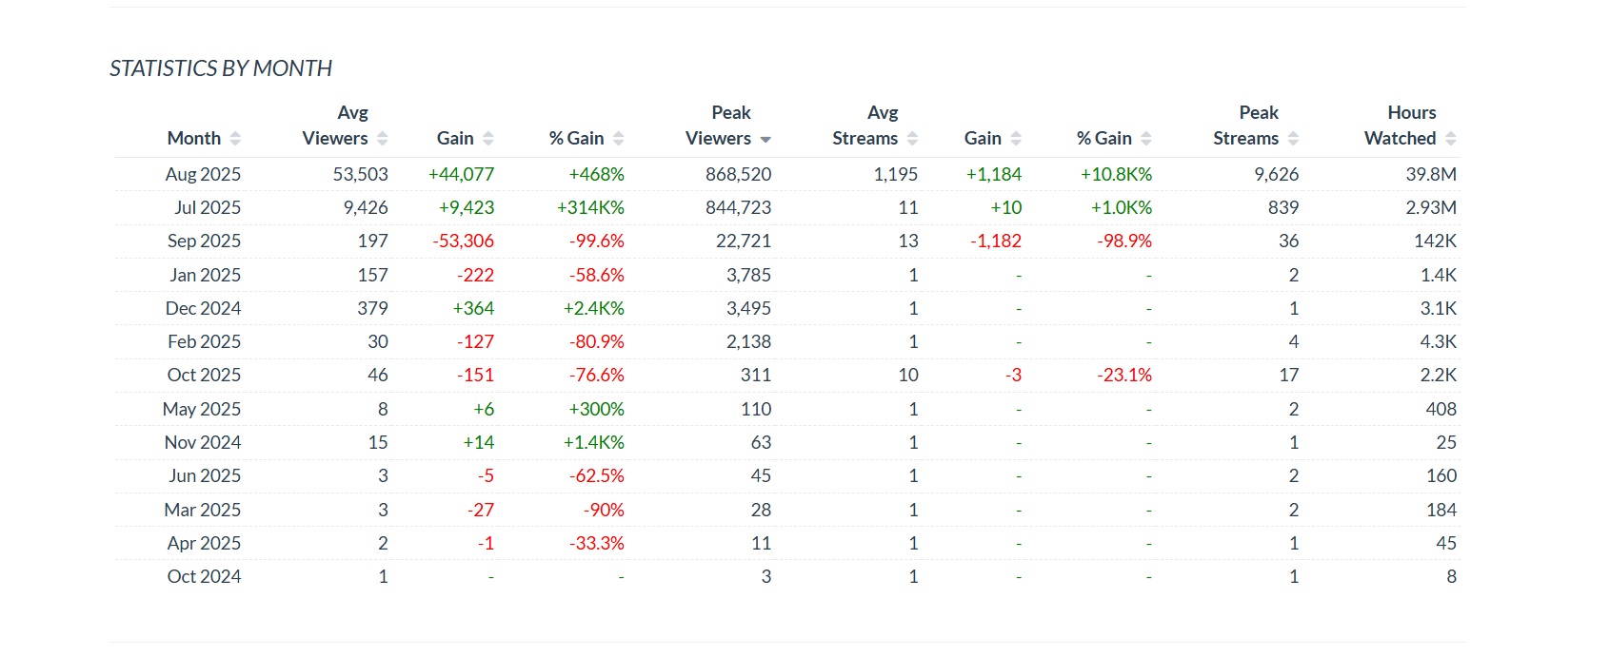Select the Aug 2025 month cell
The height and width of the screenshot is (657, 1610).
203,174
